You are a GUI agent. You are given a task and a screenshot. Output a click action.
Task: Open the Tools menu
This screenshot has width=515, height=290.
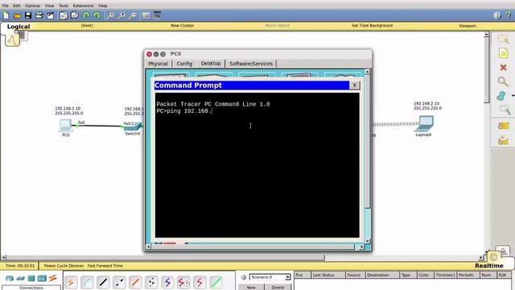(x=64, y=6)
